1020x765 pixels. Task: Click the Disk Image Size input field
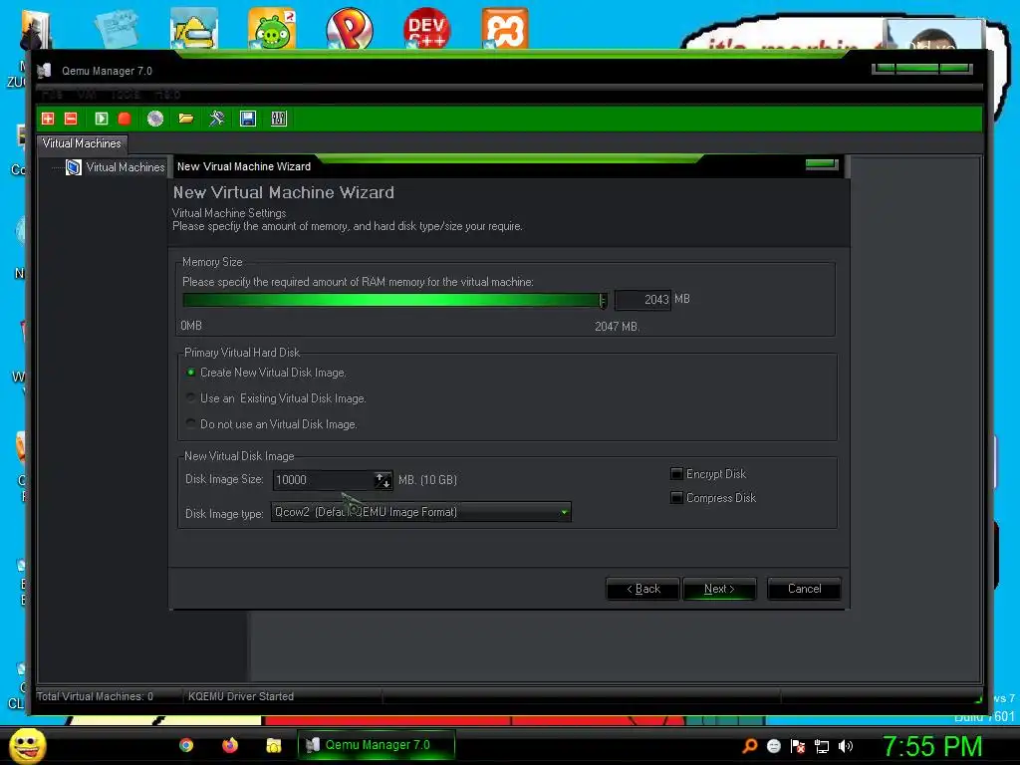click(x=324, y=480)
